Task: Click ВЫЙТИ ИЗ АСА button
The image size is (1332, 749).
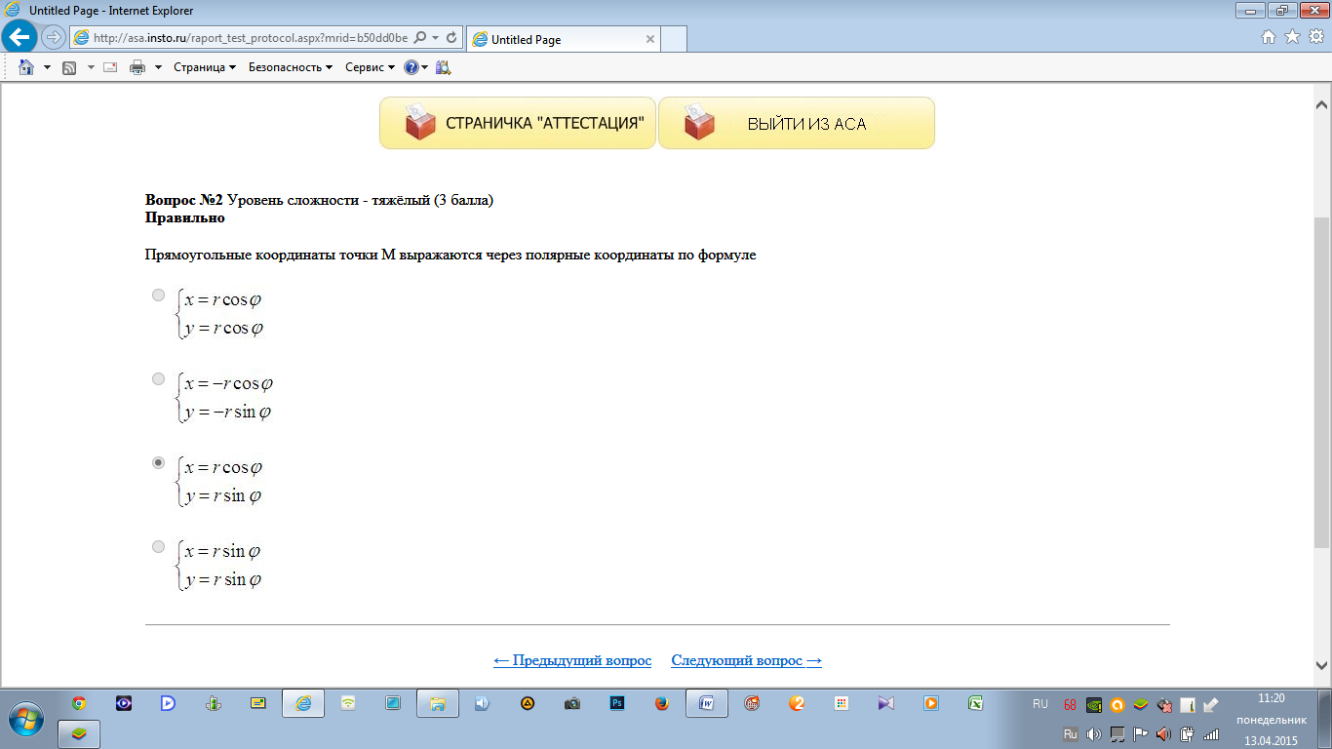Action: pos(797,123)
